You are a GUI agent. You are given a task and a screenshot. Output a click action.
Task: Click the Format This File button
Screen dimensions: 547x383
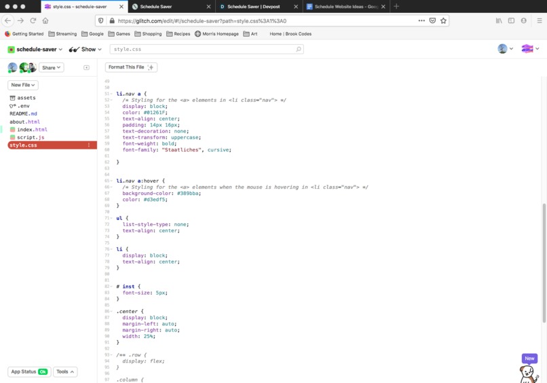pos(131,67)
